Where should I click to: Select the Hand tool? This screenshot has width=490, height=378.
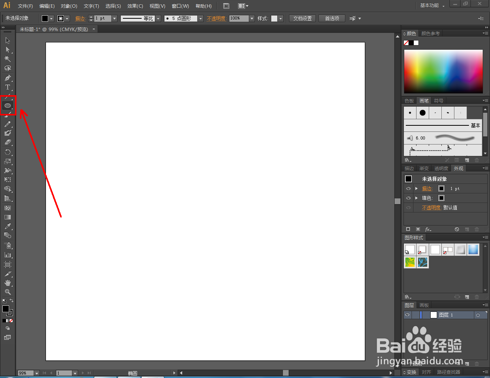pyautogui.click(x=8, y=283)
